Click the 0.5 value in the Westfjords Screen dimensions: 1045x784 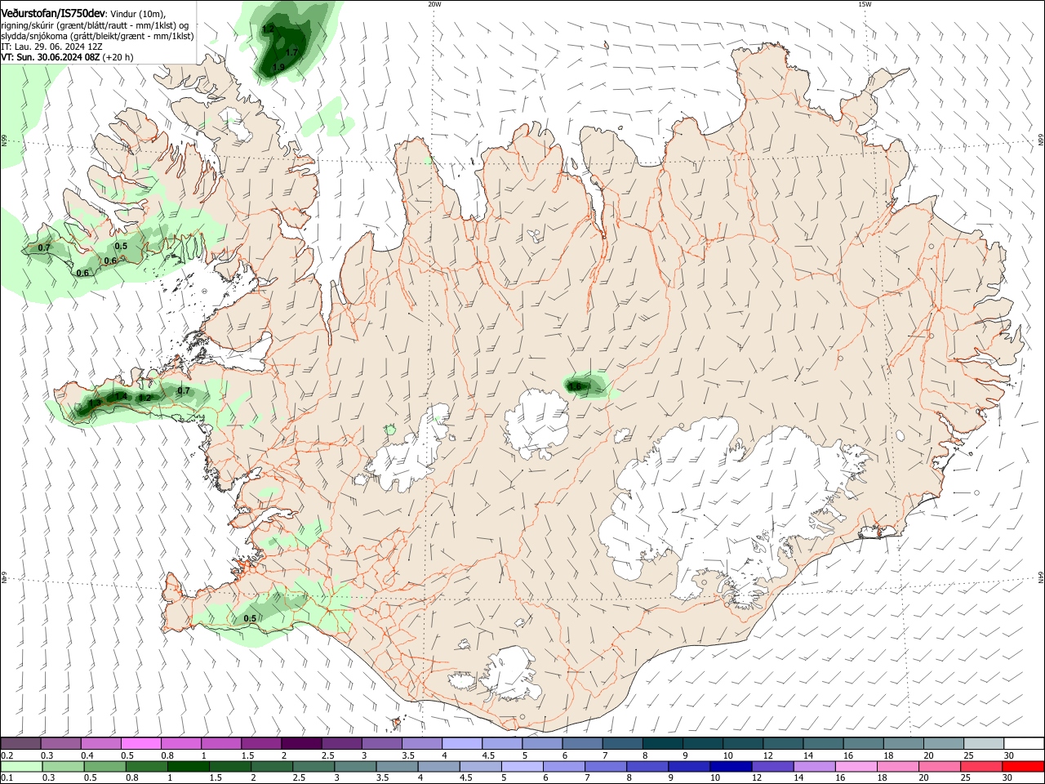tap(121, 246)
